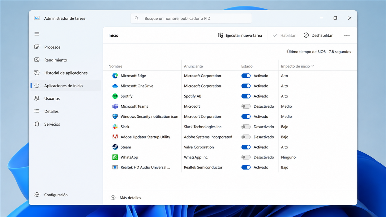Image resolution: width=386 pixels, height=217 pixels.
Task: Open the three-dots more options menu
Action: pos(347,35)
